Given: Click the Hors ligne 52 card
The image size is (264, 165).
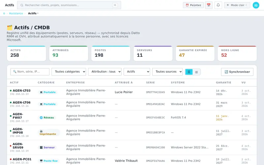Looking at the screenshot, I should (x=237, y=53).
